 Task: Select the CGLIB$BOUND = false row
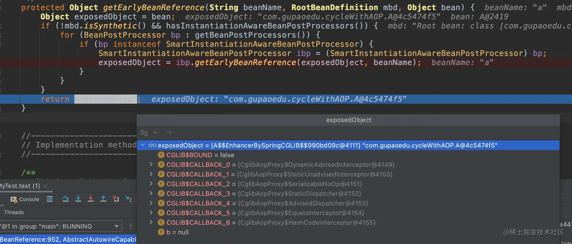pos(348,155)
